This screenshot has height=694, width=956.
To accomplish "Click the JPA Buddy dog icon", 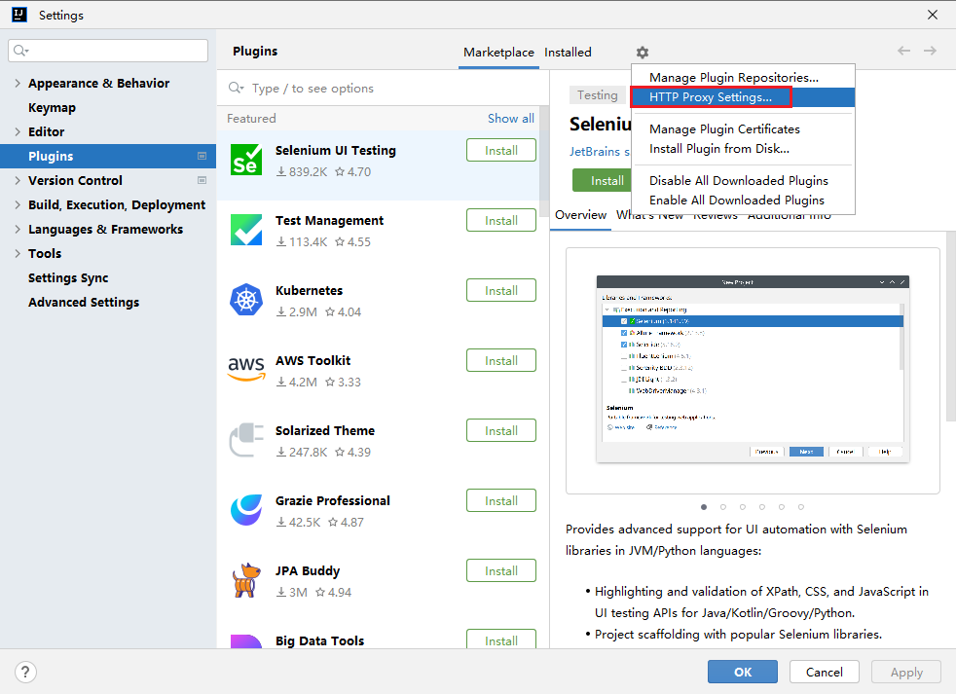I will pyautogui.click(x=246, y=580).
